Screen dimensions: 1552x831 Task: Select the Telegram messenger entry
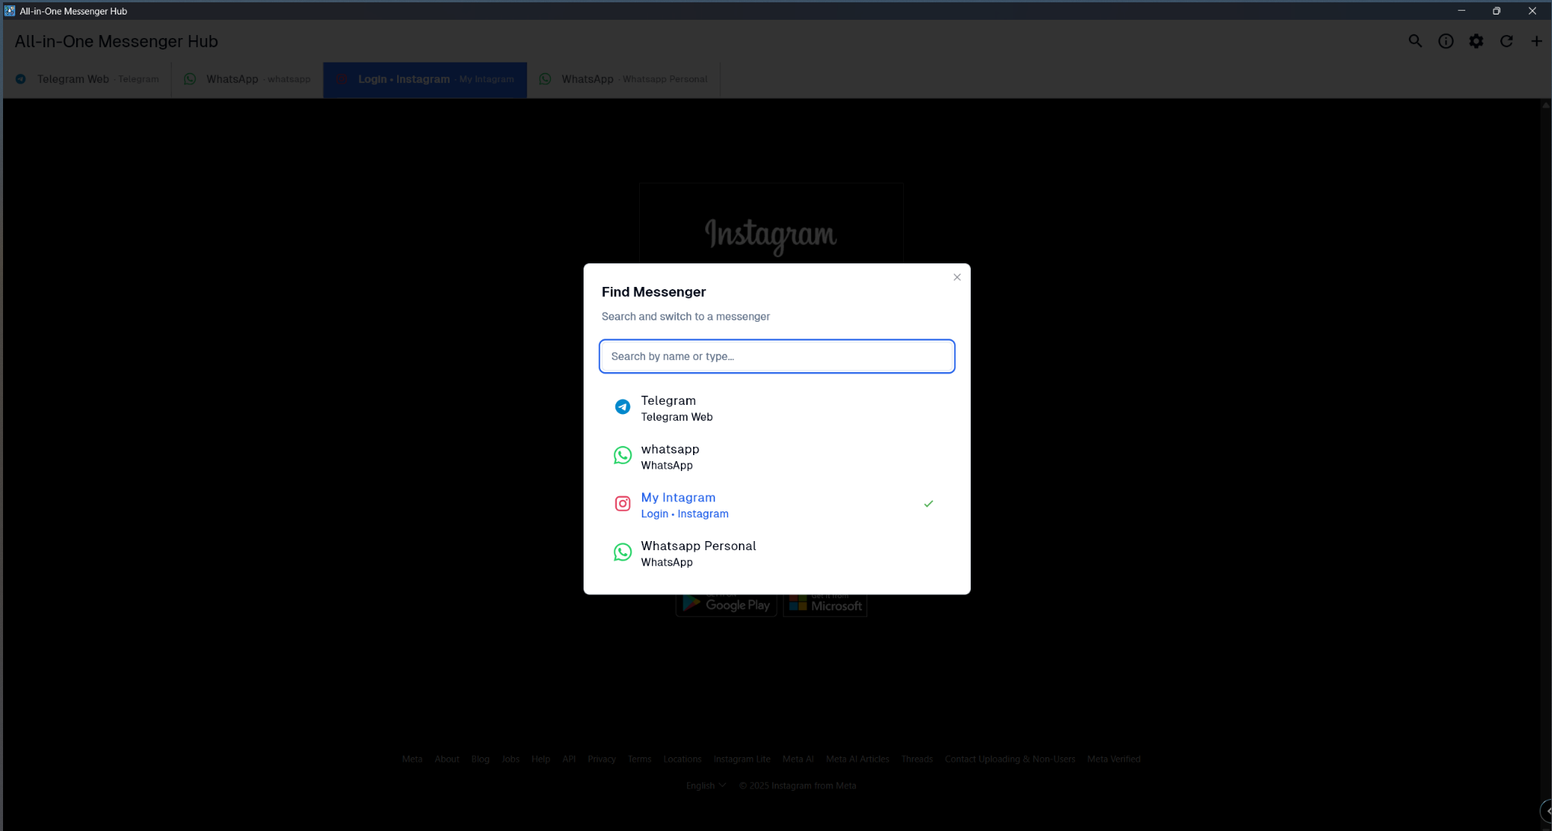coord(777,408)
